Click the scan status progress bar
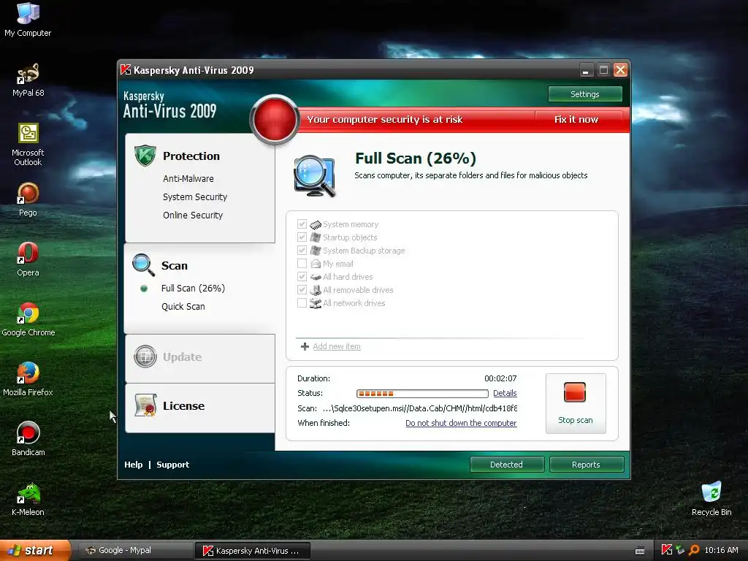The image size is (748, 561). click(x=422, y=394)
